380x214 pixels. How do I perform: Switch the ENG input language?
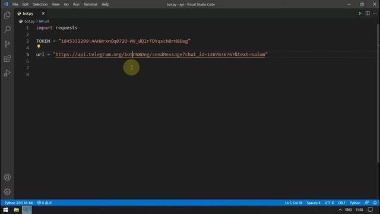tap(349, 210)
